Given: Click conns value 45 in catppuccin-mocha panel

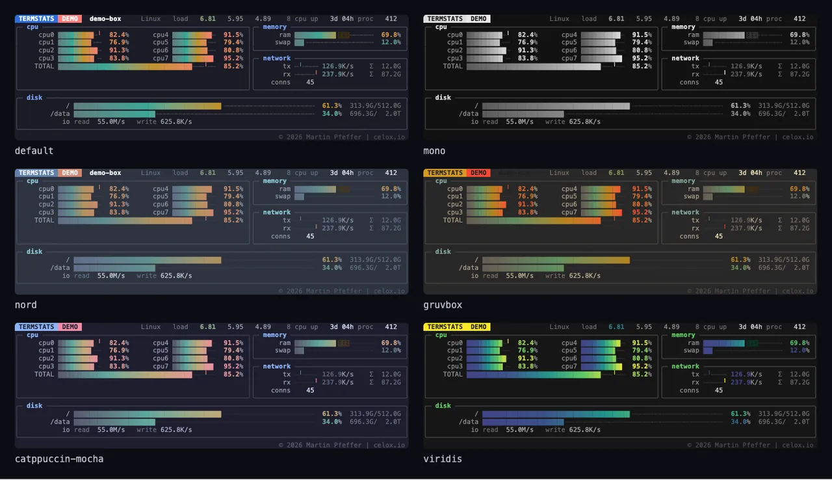Looking at the screenshot, I should point(310,391).
